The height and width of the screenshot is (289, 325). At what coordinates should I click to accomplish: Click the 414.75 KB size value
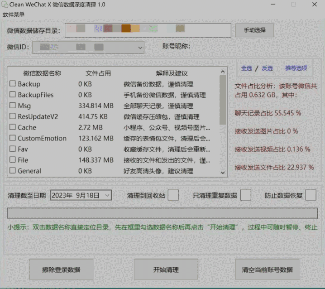93,116
